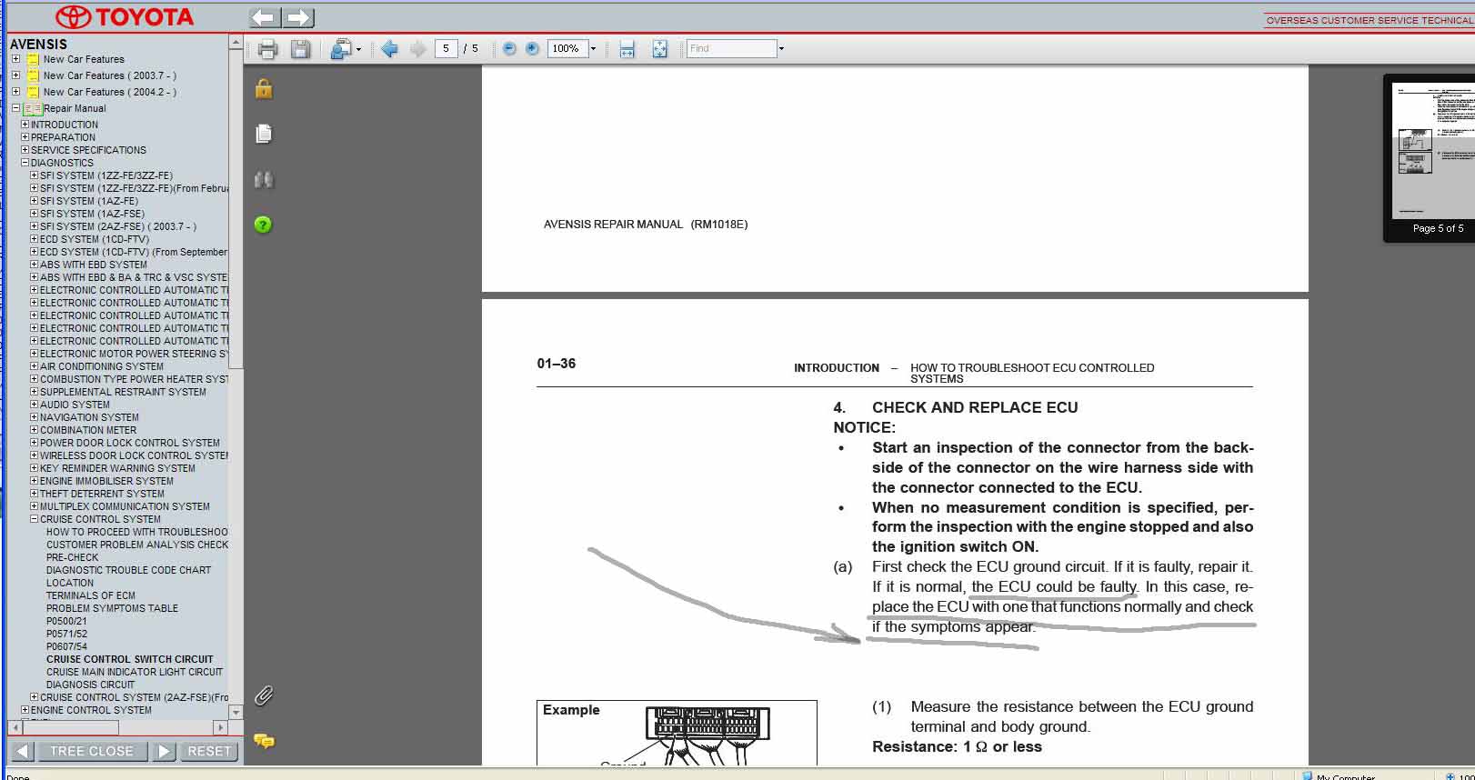This screenshot has height=780, width=1475.
Task: Go to the previous page with blue arrow
Action: [390, 49]
